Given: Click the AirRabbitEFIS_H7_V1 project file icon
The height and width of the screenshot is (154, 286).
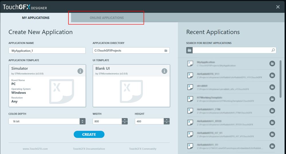Looking at the screenshot, I should (x=190, y=134).
